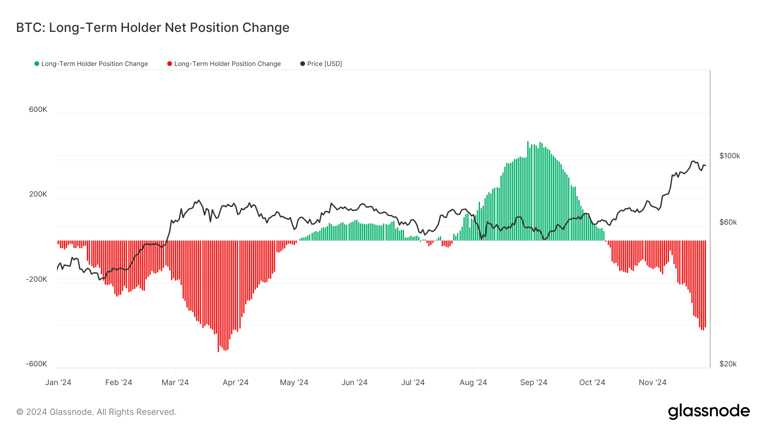
Task: Toggle the green-series Long-Term Holder legend label
Action: click(x=94, y=64)
